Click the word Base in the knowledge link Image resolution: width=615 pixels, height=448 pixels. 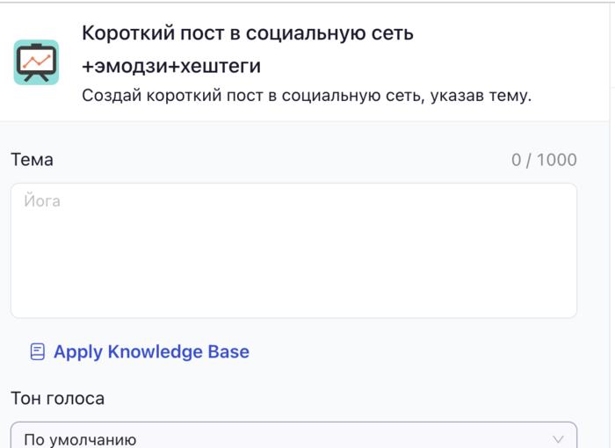228,352
